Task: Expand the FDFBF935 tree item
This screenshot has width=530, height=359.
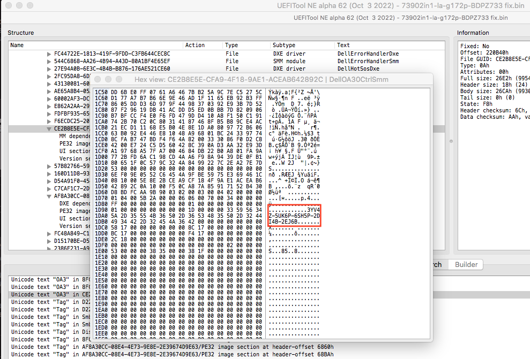Action: [49, 114]
